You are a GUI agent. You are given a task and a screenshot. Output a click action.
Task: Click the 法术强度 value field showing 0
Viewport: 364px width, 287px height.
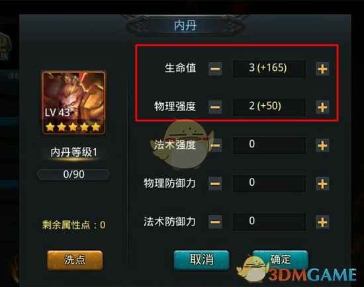pyautogui.click(x=269, y=145)
